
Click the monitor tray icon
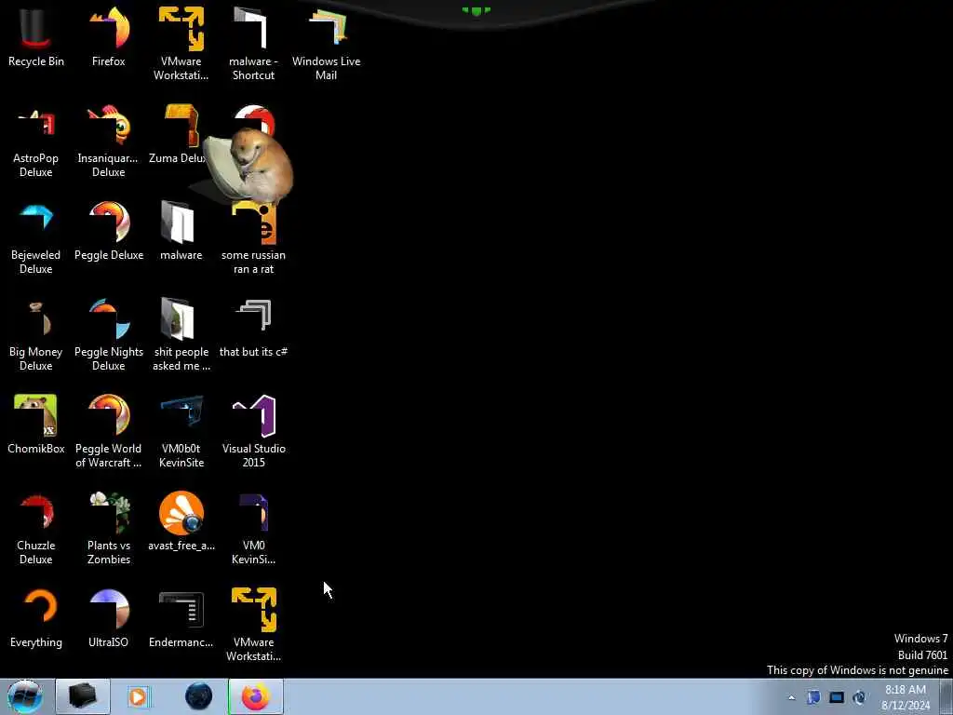point(837,698)
